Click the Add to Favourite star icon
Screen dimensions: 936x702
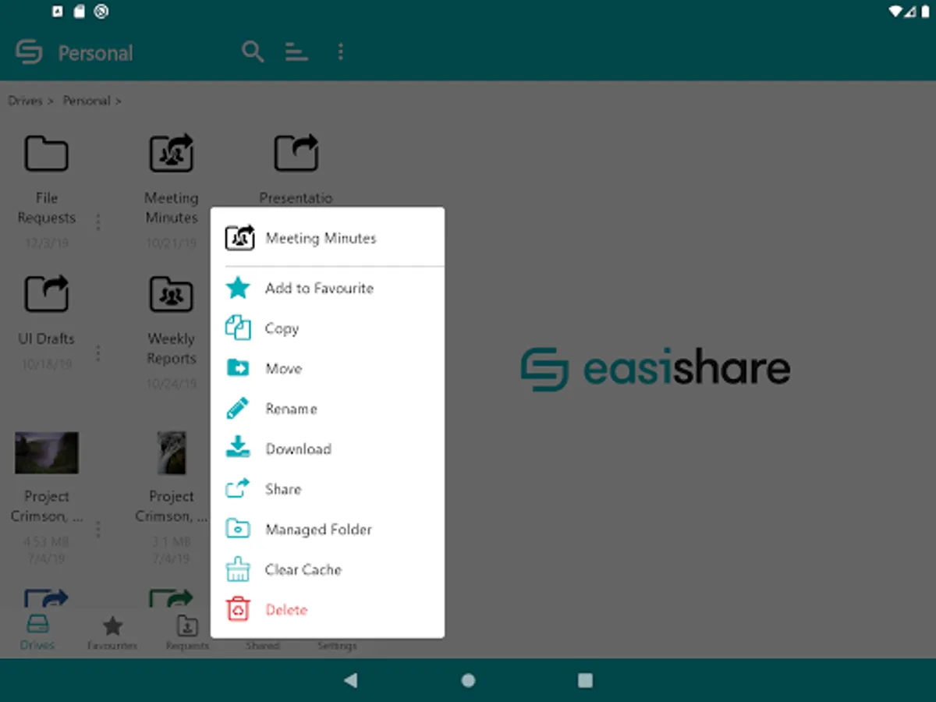(238, 288)
